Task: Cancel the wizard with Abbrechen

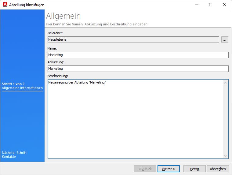Action: pyautogui.click(x=218, y=169)
